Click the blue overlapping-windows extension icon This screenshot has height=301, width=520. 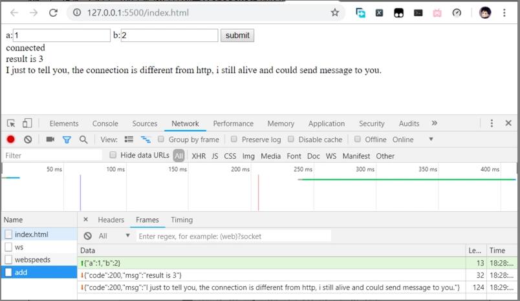[360, 13]
